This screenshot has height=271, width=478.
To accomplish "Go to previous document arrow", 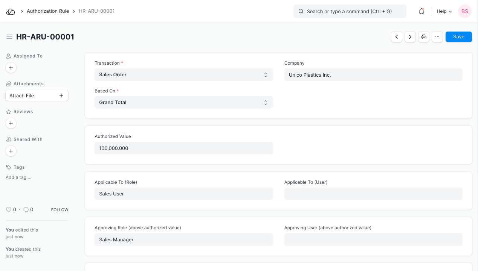I will (x=397, y=37).
